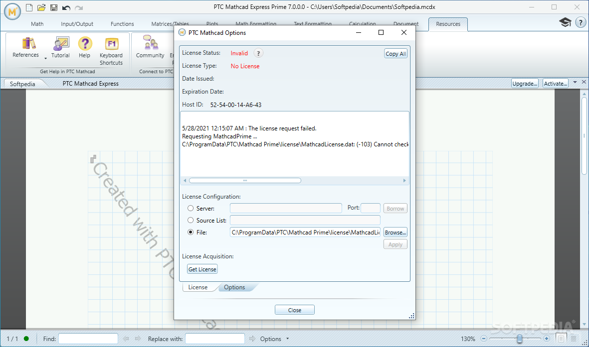
Task: Switch to the Options tab in dialog
Action: 234,287
